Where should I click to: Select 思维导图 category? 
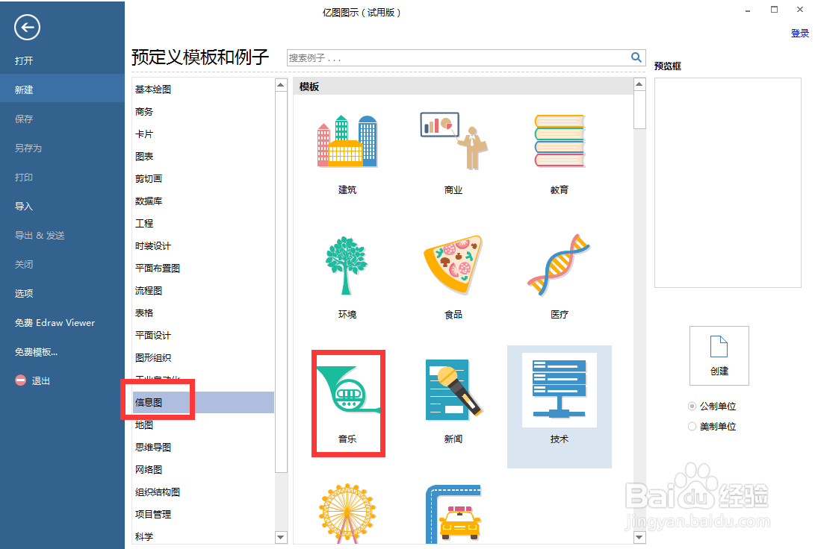[x=153, y=447]
